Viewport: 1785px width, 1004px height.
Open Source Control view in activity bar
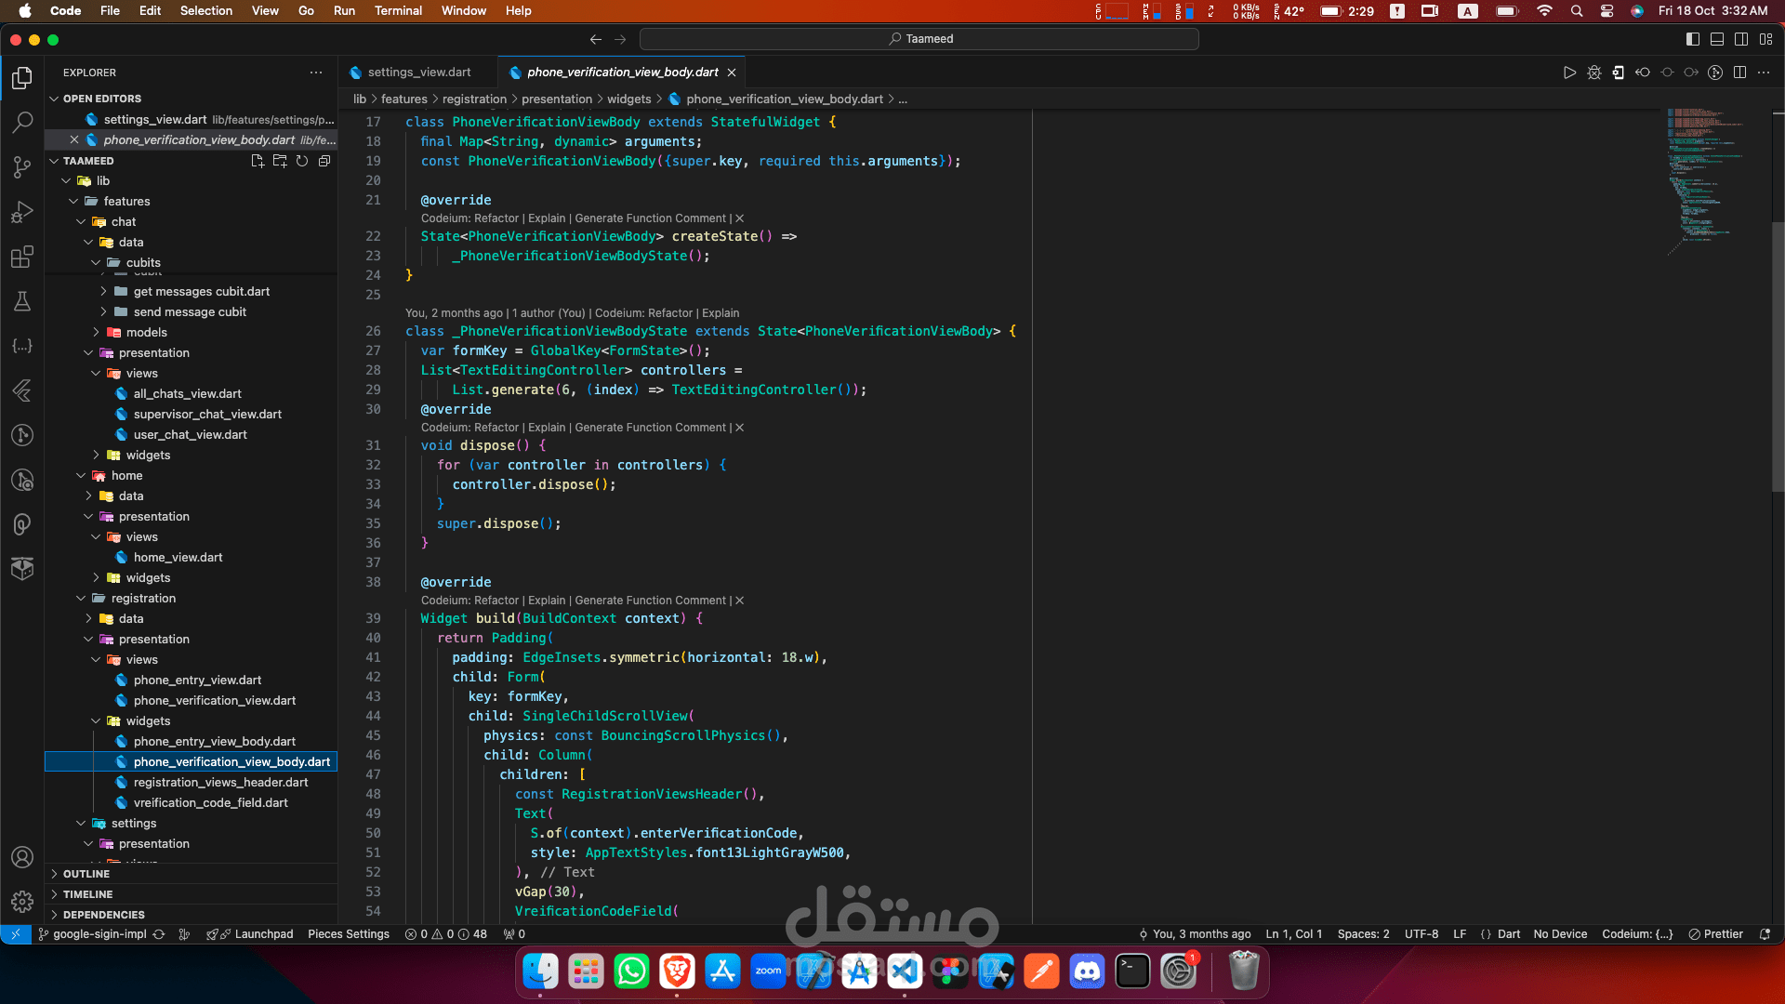coord(22,167)
